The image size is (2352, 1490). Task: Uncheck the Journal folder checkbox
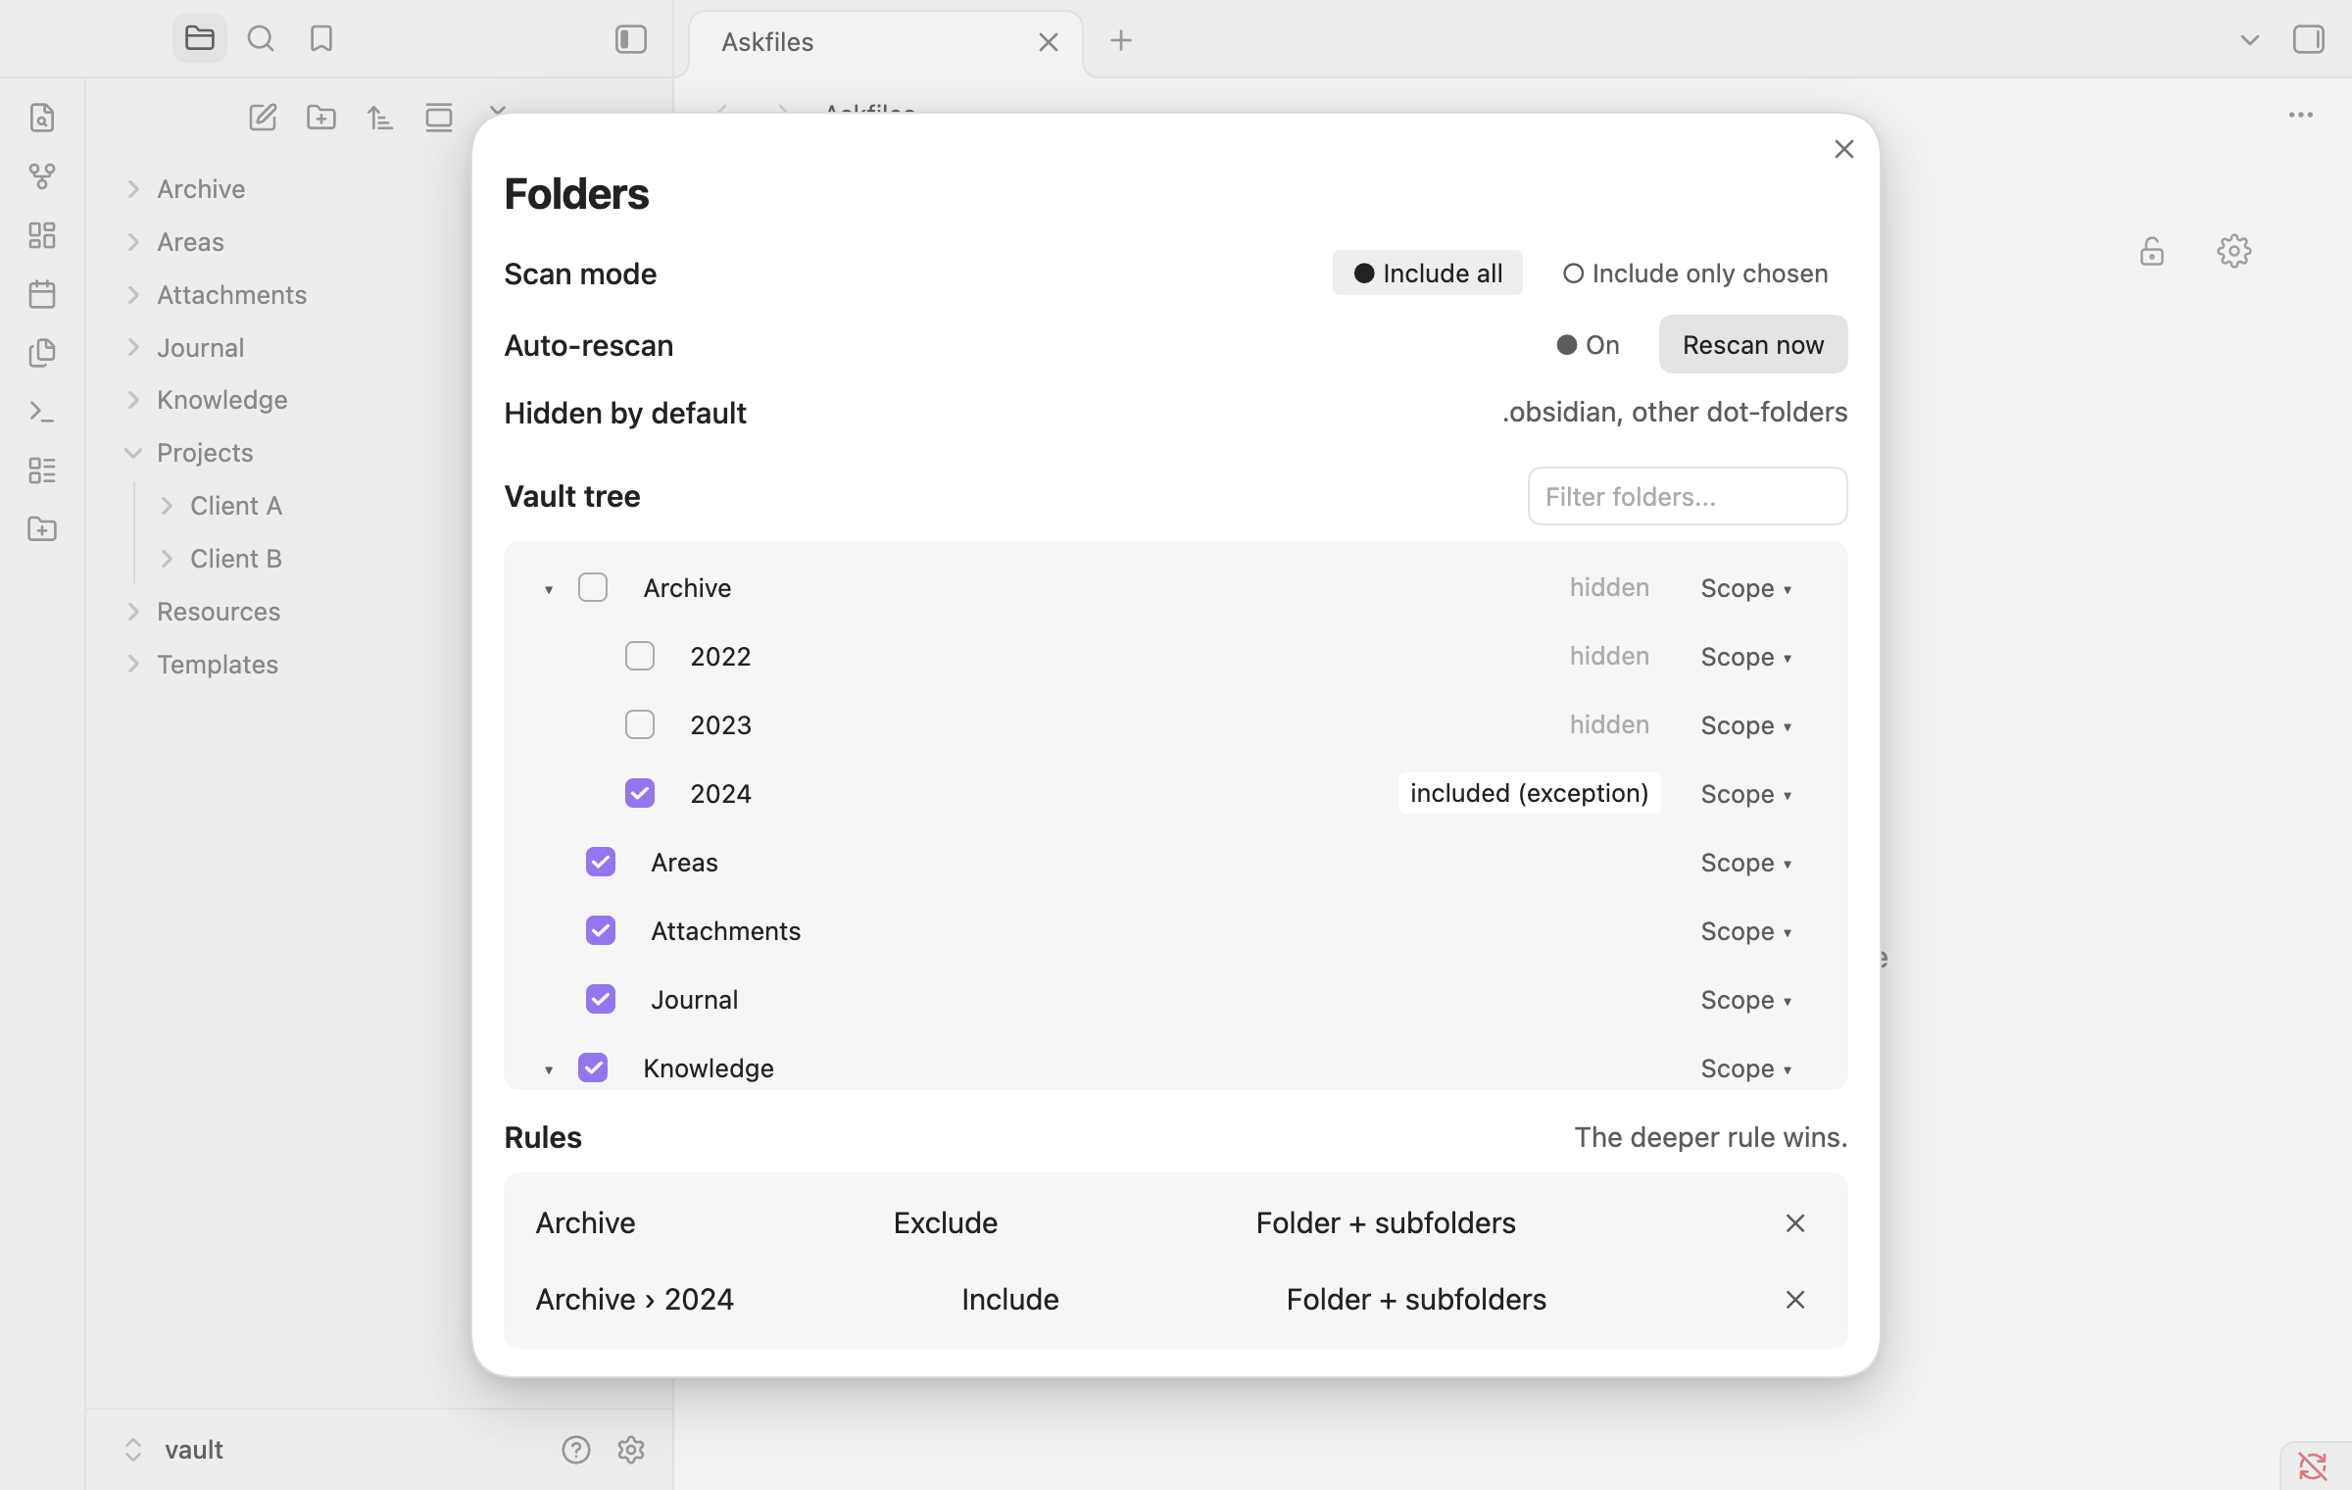click(x=601, y=999)
